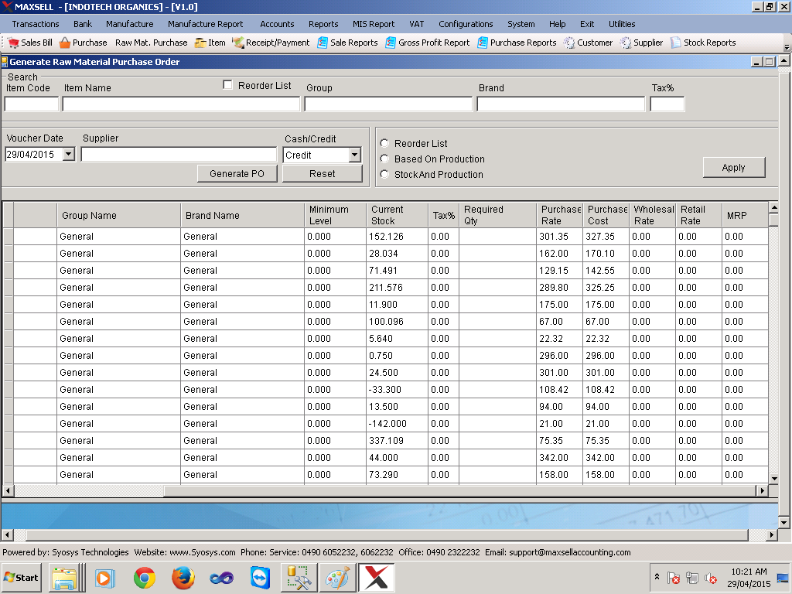
Task: Click the Supplier input field
Action: point(179,155)
